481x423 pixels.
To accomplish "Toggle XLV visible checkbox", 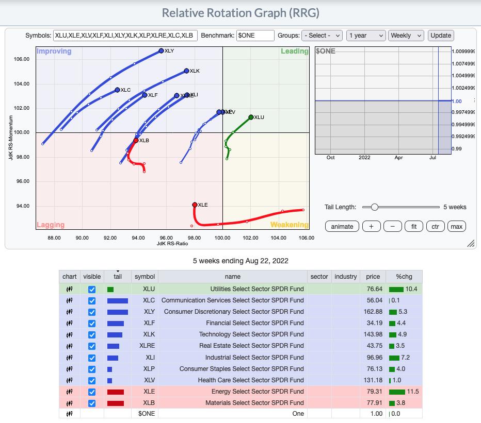I will pos(92,380).
